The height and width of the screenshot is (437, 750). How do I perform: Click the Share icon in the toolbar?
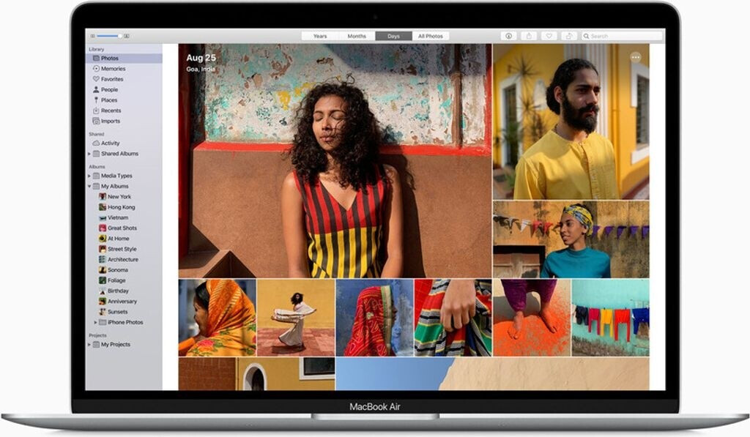(529, 36)
